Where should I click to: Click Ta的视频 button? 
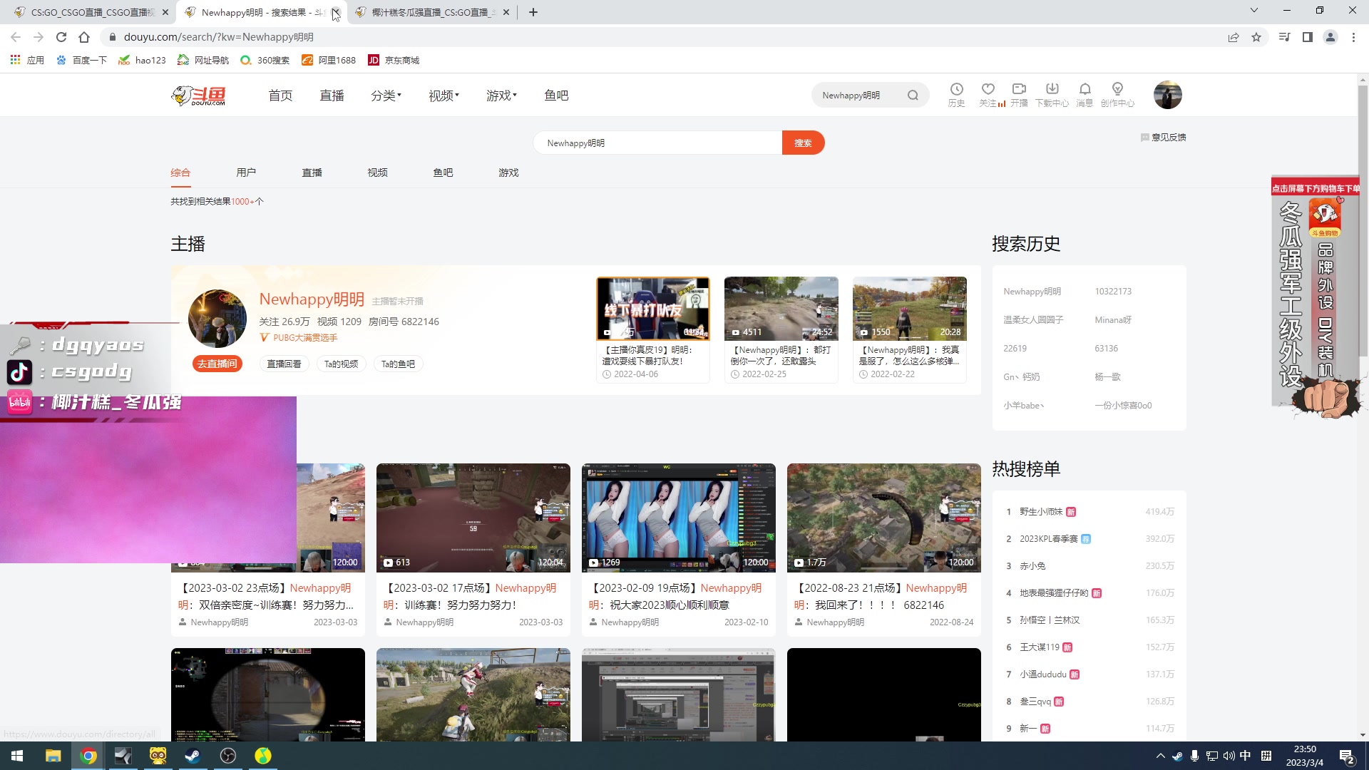tap(341, 364)
